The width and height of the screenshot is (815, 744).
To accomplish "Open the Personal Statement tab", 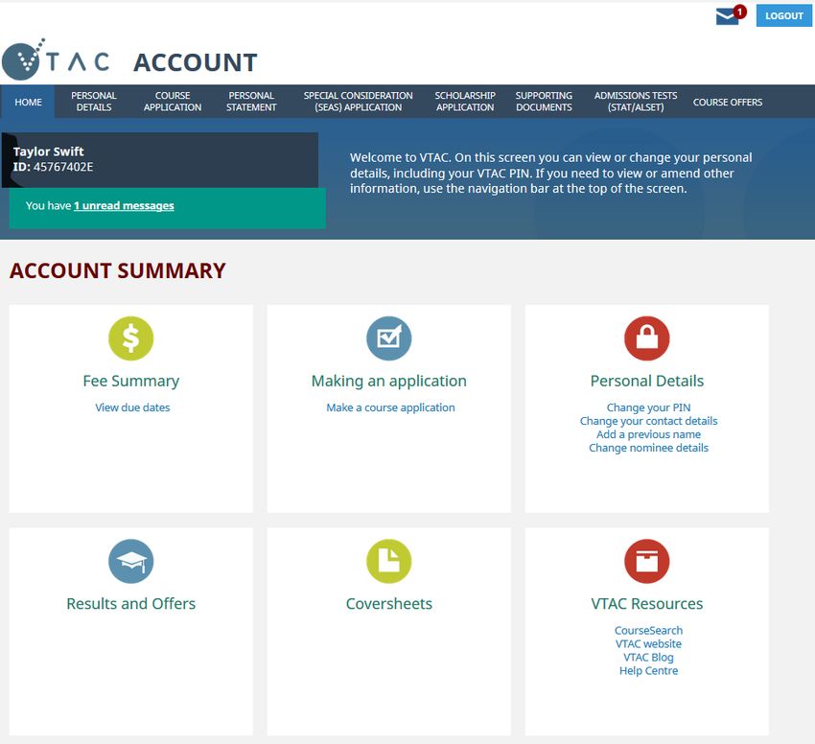I will pyautogui.click(x=251, y=102).
